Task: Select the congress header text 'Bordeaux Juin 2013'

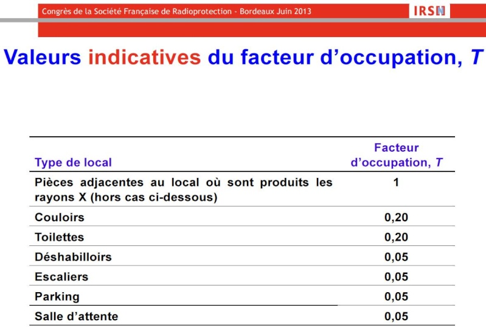Action: (x=275, y=12)
